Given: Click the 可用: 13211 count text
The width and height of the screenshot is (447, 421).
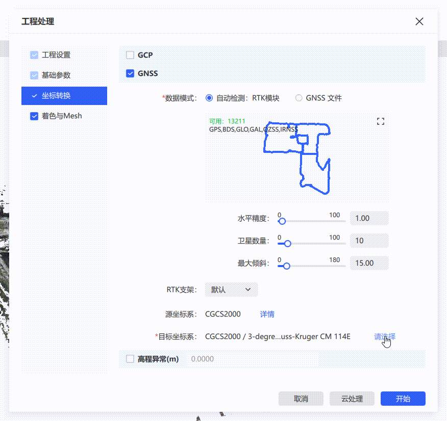Looking at the screenshot, I should (x=227, y=121).
